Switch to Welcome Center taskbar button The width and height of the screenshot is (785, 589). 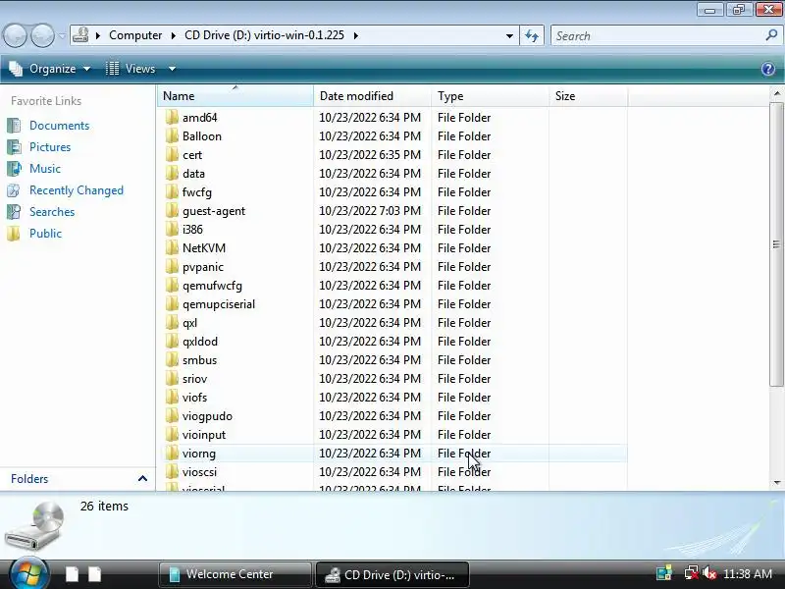pyautogui.click(x=235, y=574)
